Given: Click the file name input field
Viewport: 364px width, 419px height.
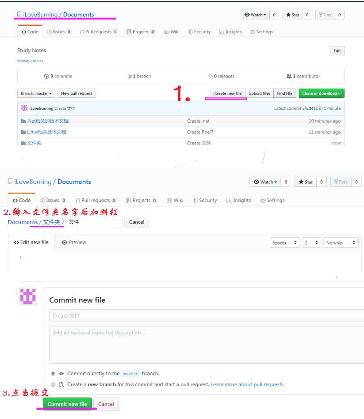Looking at the screenshot, I should [x=94, y=222].
